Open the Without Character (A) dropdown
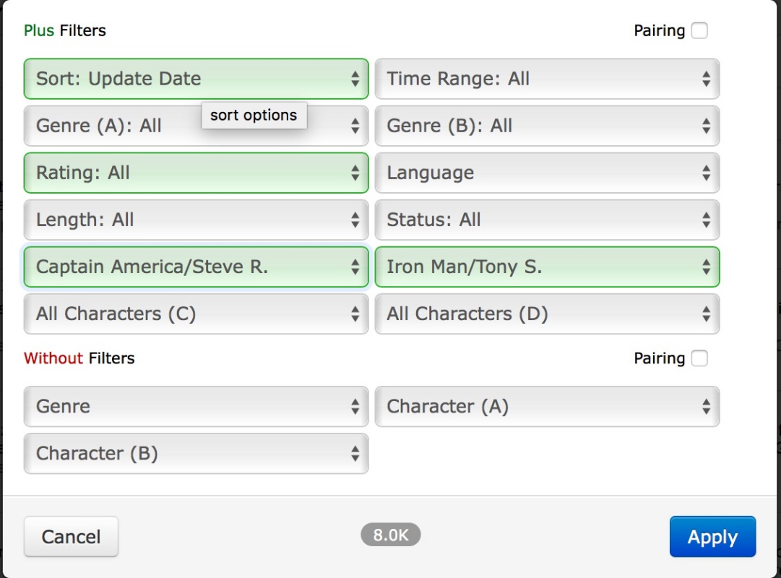781x578 pixels. point(547,406)
